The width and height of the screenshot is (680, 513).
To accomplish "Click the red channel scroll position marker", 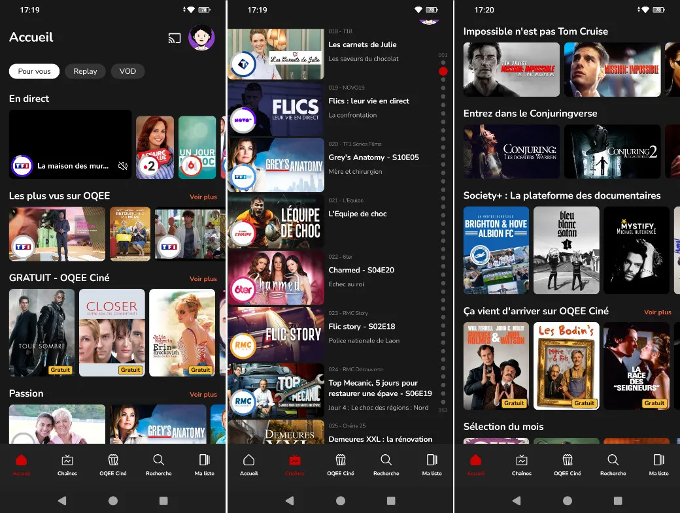I will [443, 71].
